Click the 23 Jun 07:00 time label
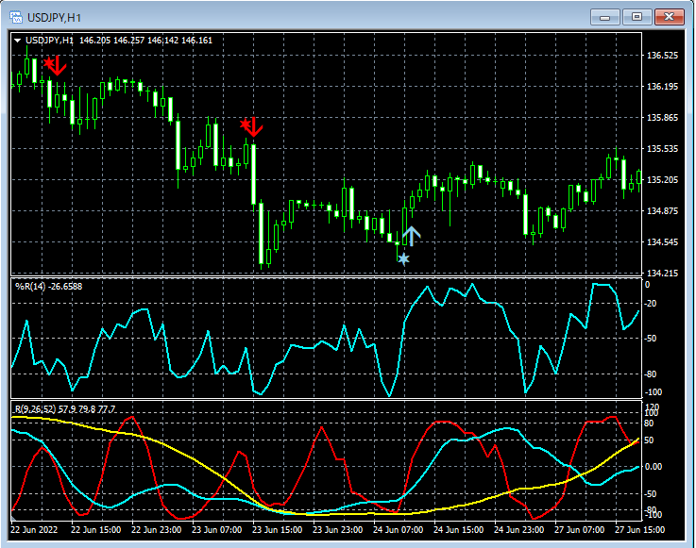696x548 pixels. (x=216, y=530)
